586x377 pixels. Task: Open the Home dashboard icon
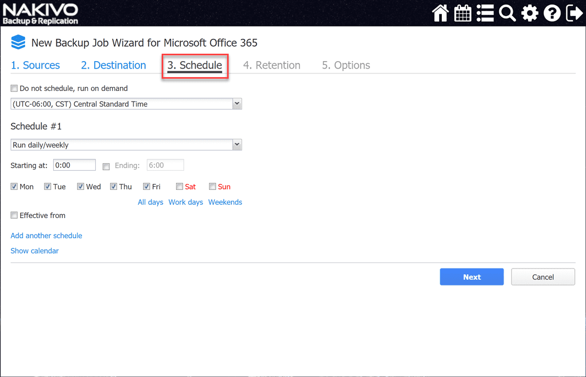440,13
